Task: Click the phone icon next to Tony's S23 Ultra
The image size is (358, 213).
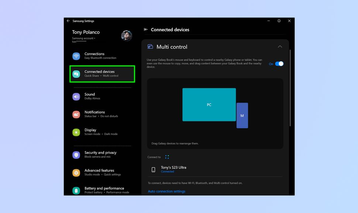Action: (x=154, y=169)
